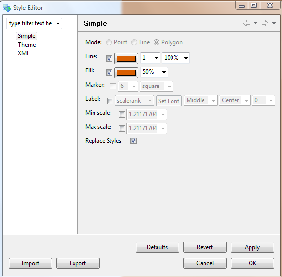Click the Export button
Viewport: 282px width, 277px height.
[x=78, y=263]
